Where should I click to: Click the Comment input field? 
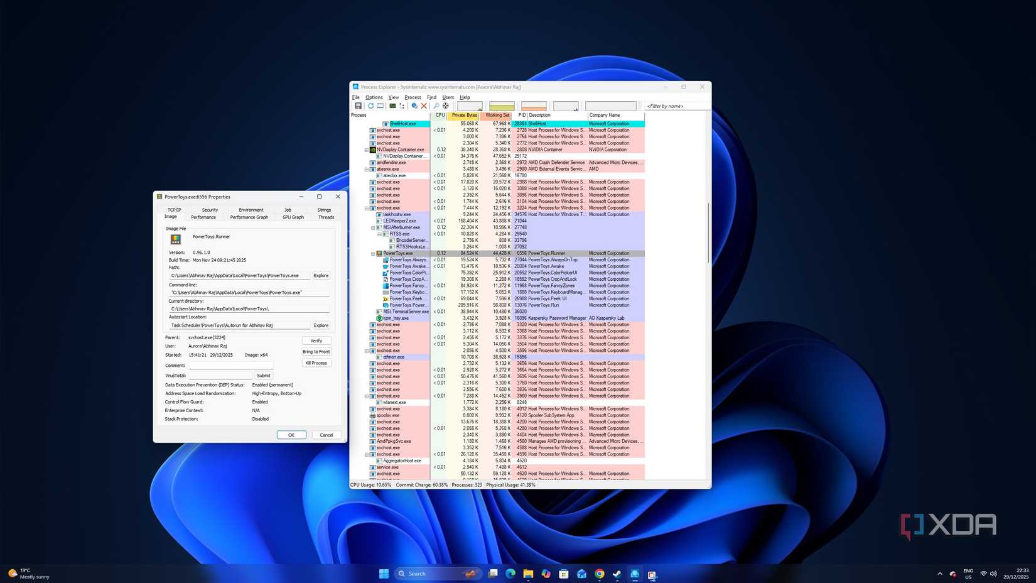[x=231, y=366]
